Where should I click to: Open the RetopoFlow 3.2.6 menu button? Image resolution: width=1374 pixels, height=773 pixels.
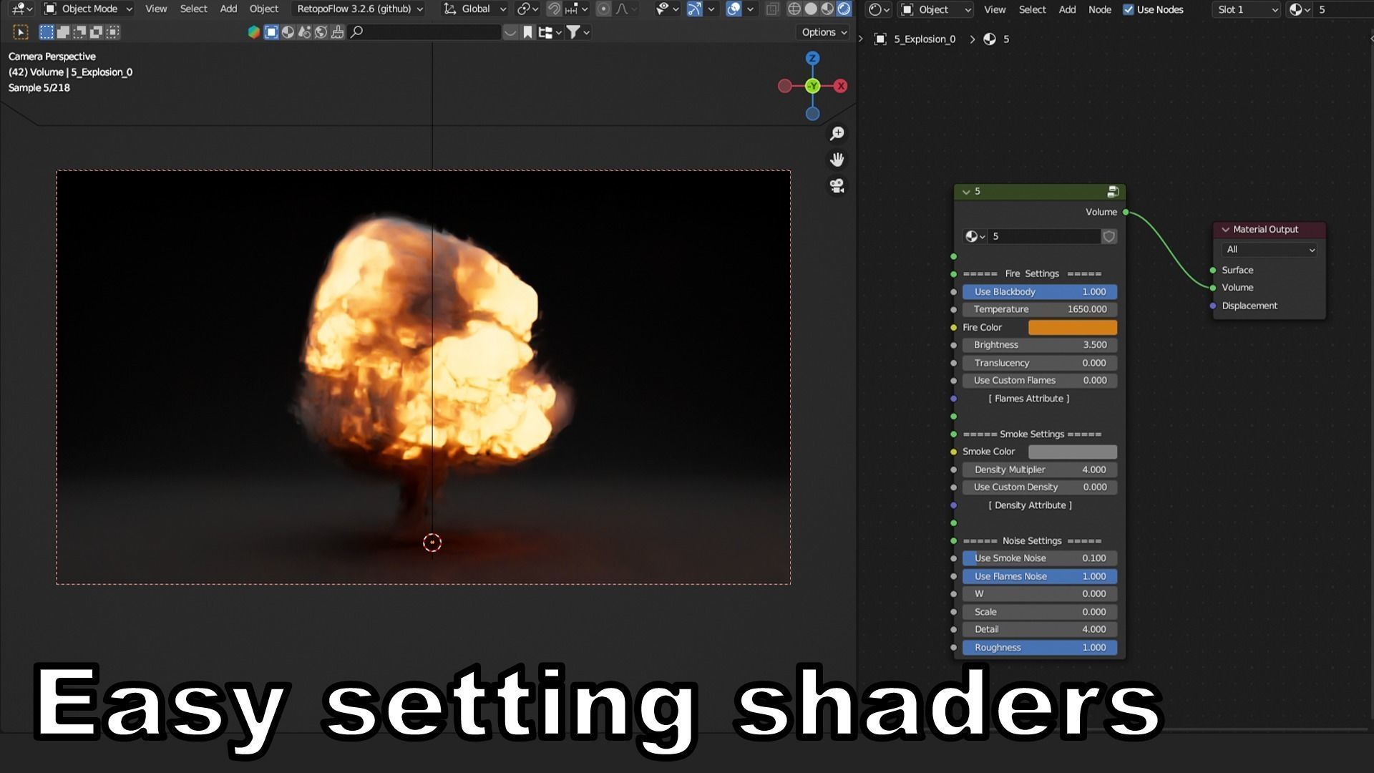360,9
